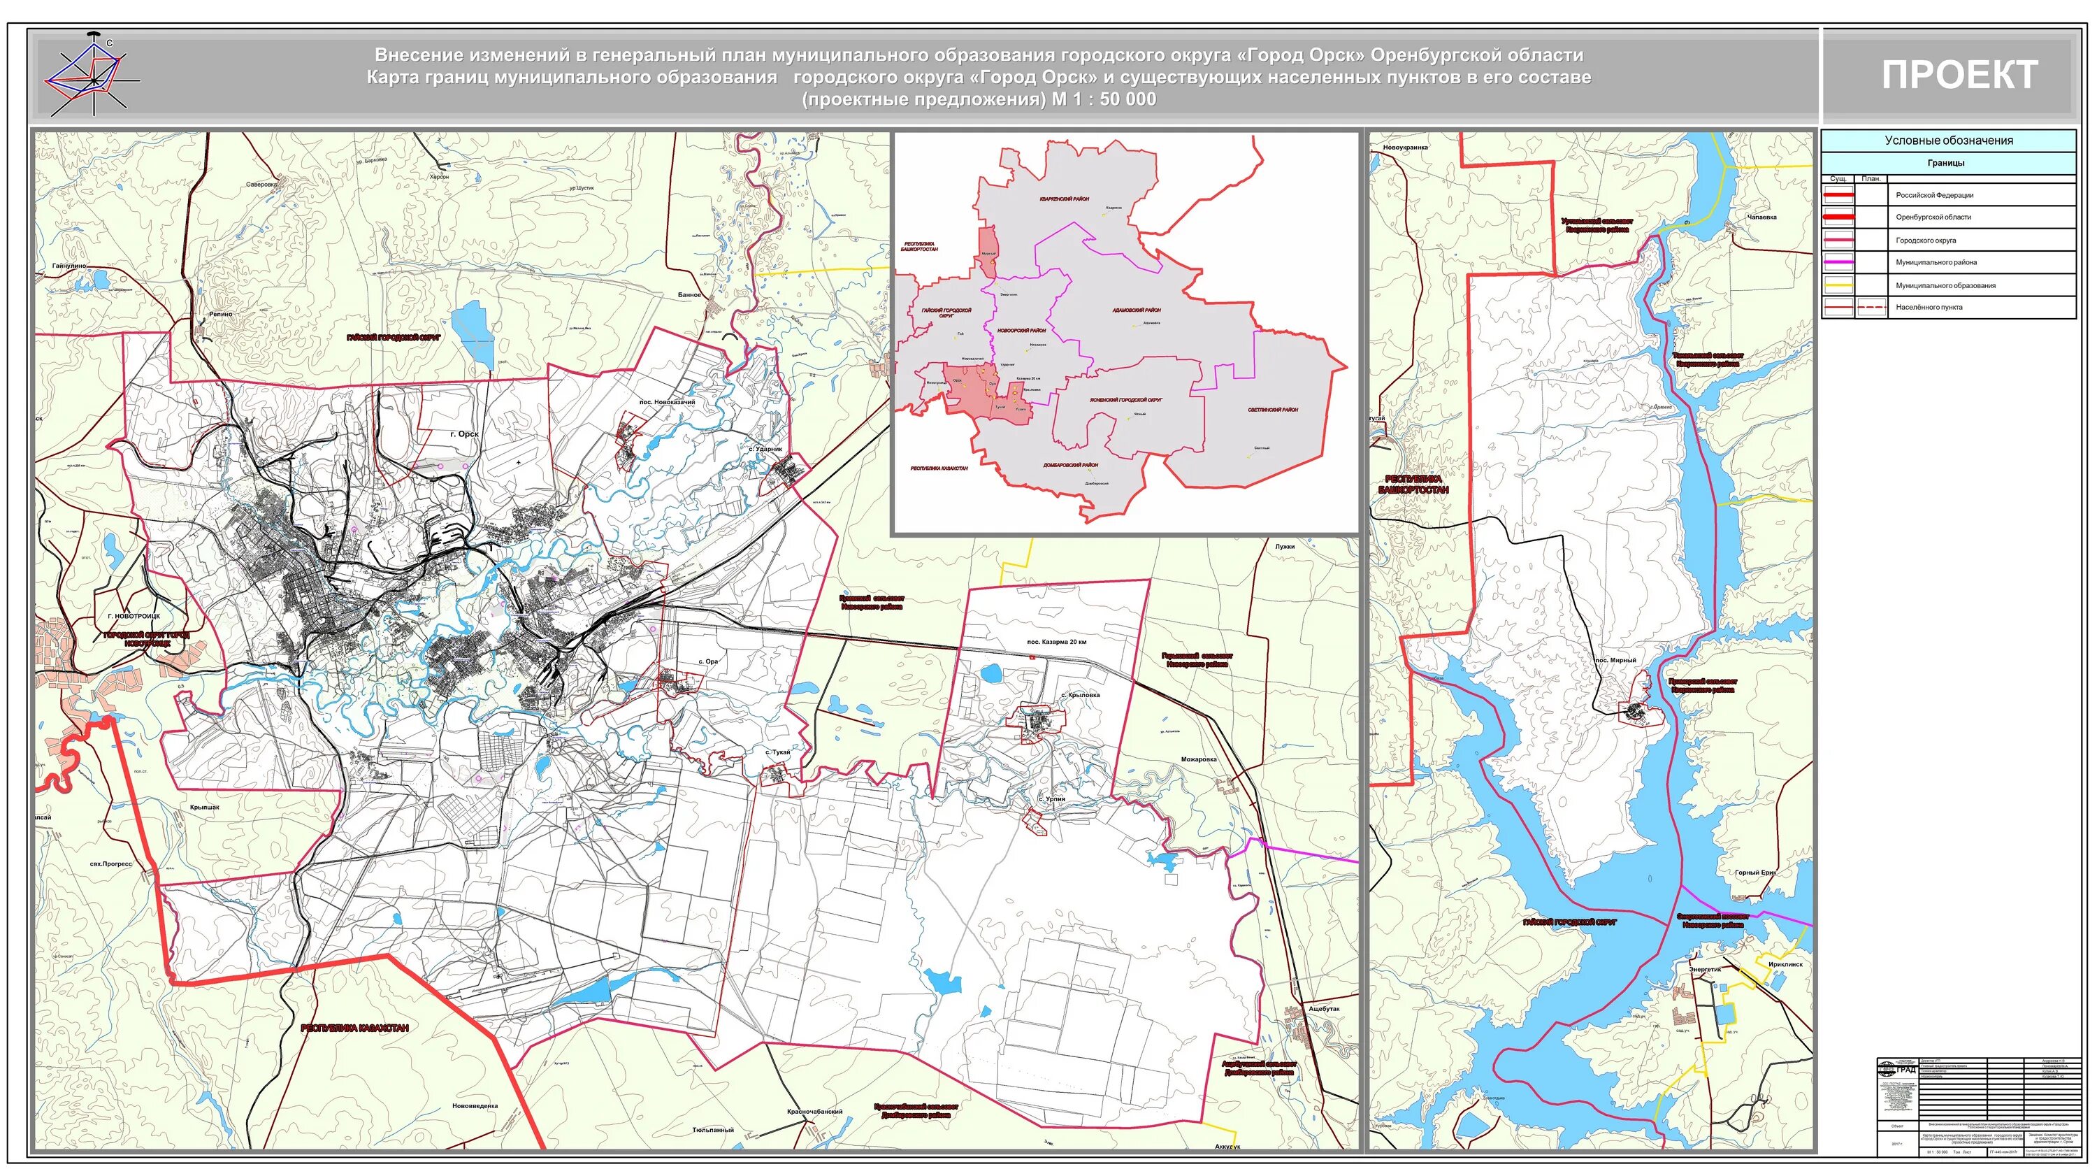Click the План. column header in legend
Screen dimensions: 2097x1169
pos(1871,178)
